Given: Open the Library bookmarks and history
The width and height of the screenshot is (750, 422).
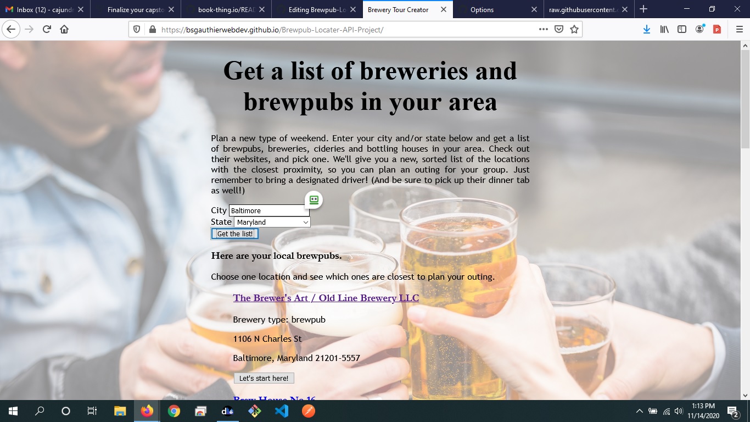Looking at the screenshot, I should tap(664, 29).
